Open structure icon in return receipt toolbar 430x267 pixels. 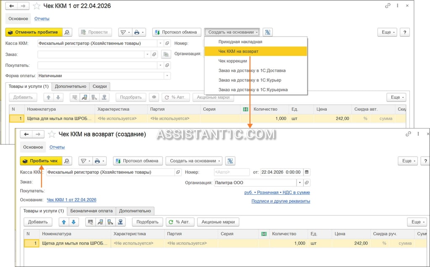click(230, 161)
